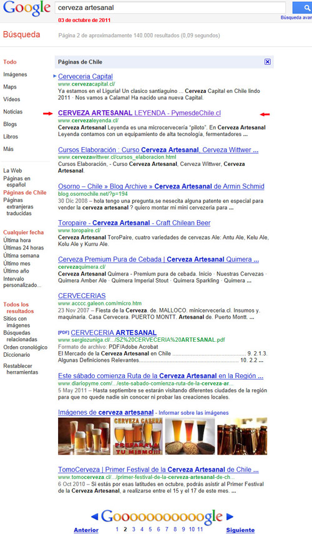Limit results to Última semana
This screenshot has width=312, height=537.
[x=21, y=256]
